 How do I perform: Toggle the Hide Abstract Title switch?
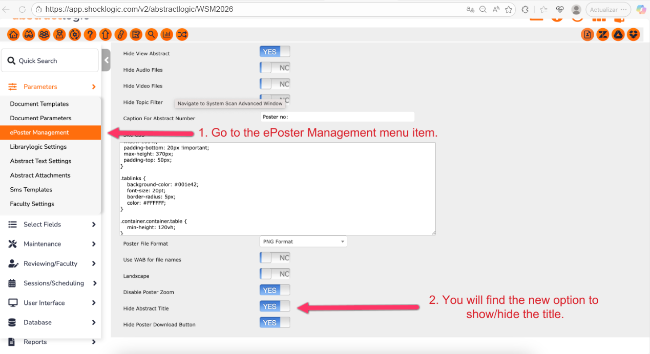(x=275, y=306)
